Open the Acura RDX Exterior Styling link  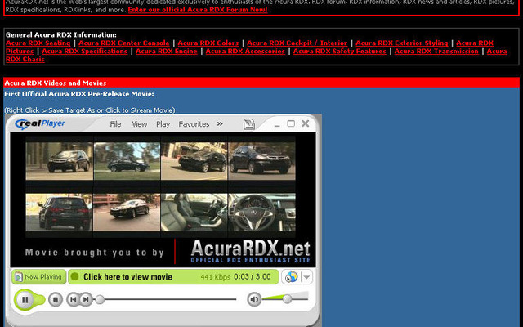[x=402, y=43]
